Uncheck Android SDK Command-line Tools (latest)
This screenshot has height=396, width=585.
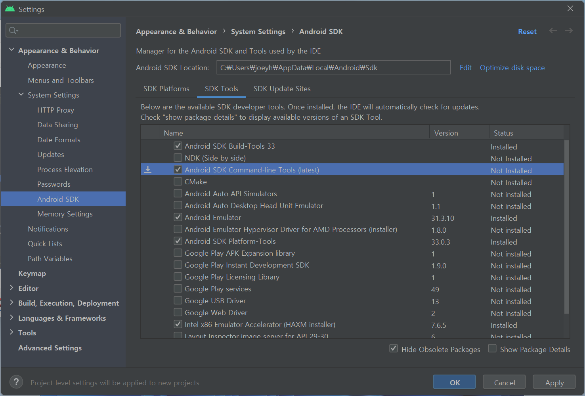click(178, 170)
